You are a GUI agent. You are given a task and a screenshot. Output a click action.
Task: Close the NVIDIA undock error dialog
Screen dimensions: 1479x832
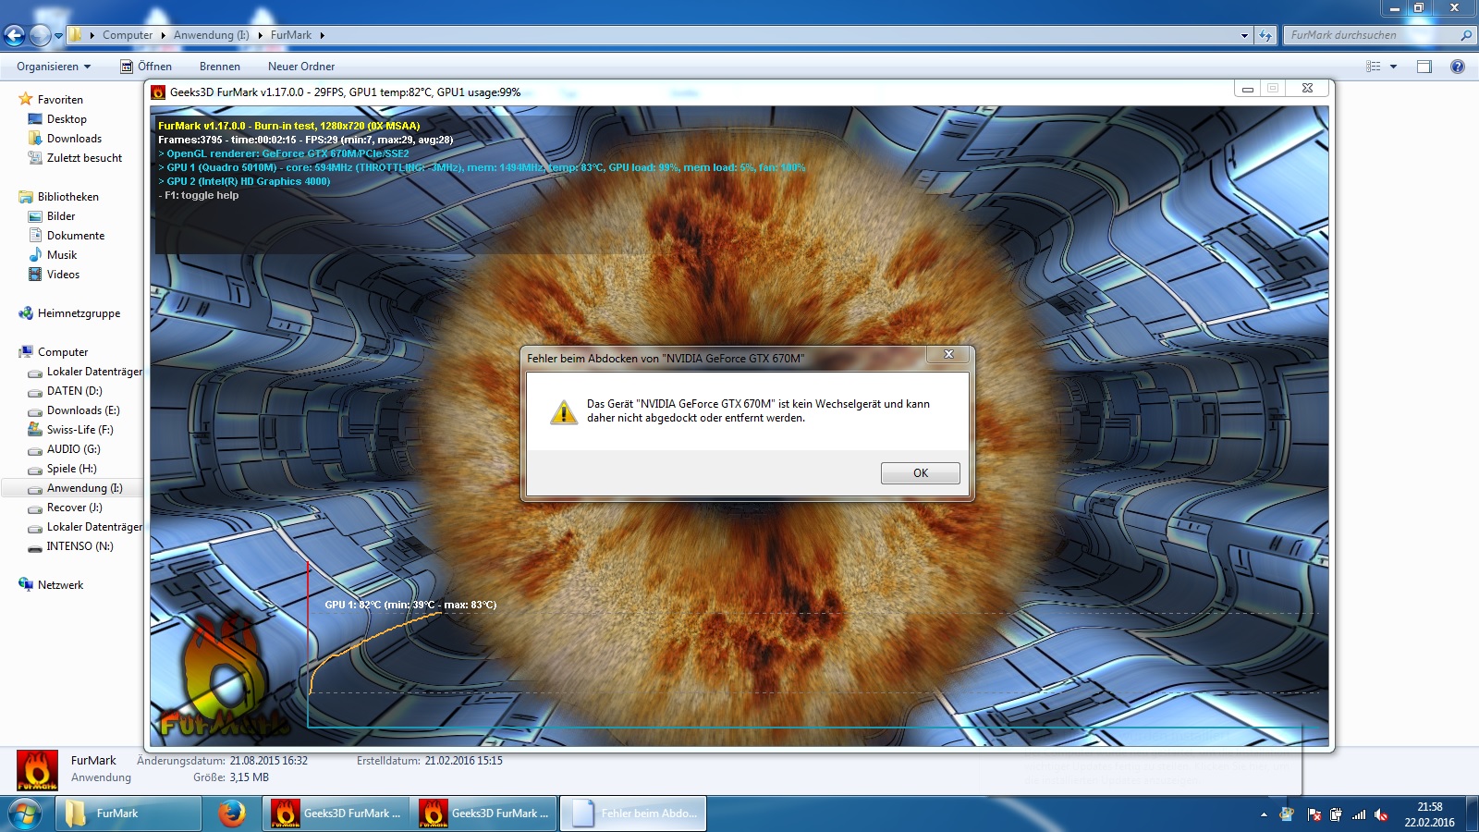pyautogui.click(x=948, y=355)
